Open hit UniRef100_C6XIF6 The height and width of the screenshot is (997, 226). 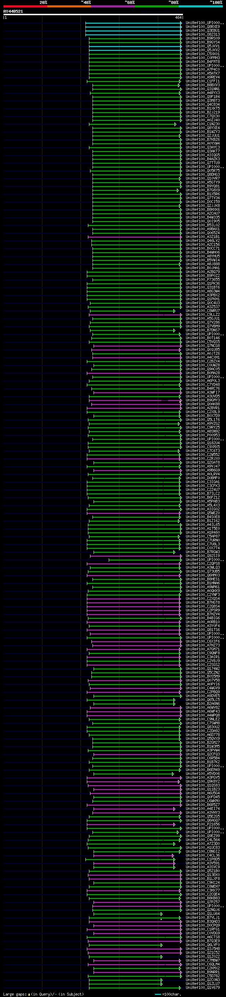click(202, 641)
